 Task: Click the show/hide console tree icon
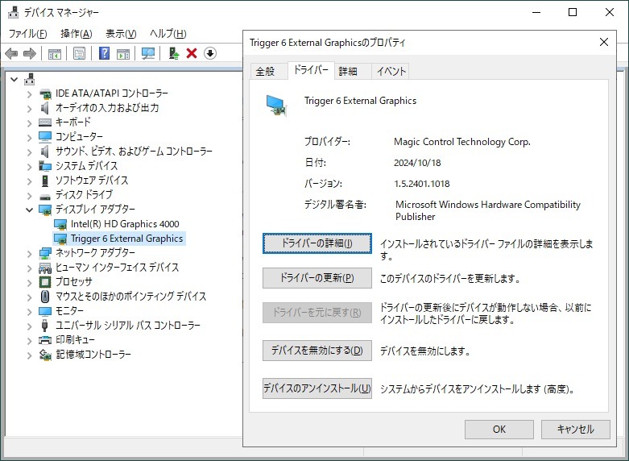coord(55,53)
